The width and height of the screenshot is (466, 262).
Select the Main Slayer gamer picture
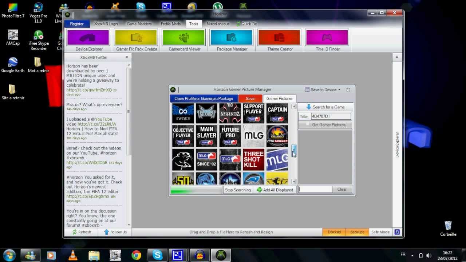[206, 136]
